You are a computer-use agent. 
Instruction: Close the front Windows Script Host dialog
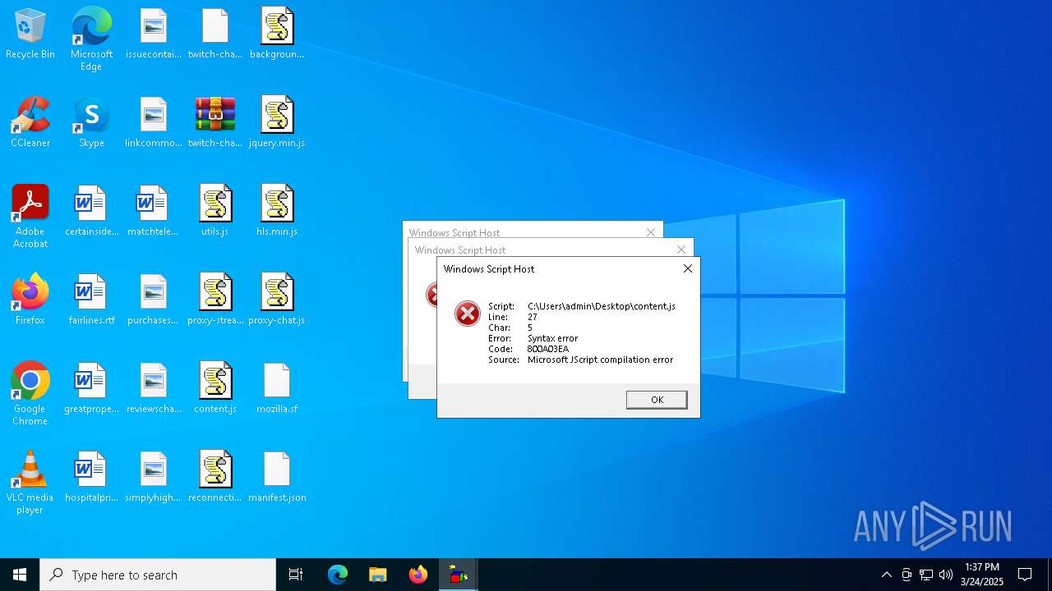click(688, 268)
